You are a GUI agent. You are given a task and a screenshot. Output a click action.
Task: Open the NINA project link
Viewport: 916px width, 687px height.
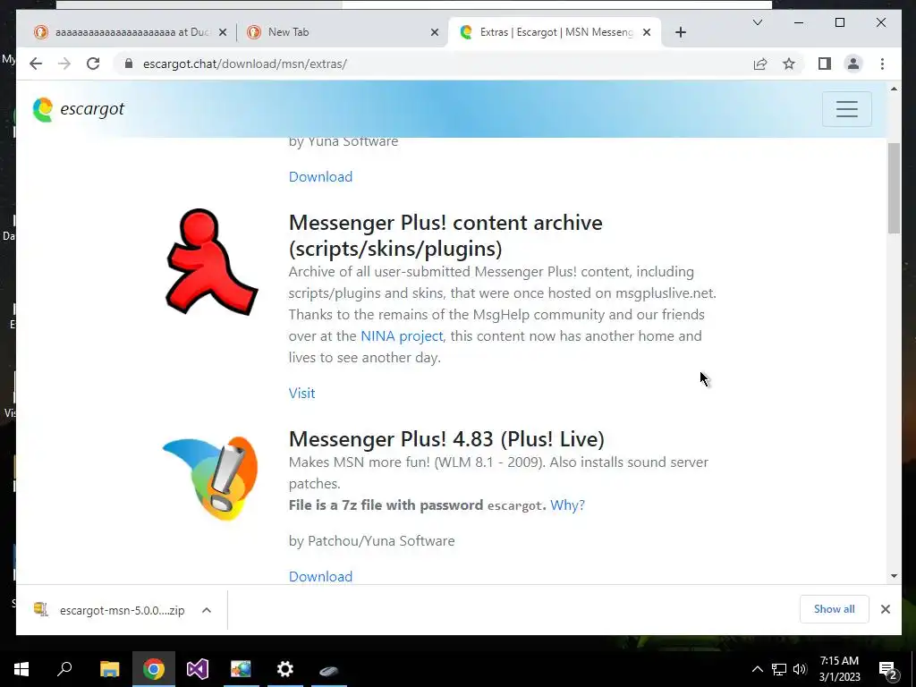[x=402, y=336]
